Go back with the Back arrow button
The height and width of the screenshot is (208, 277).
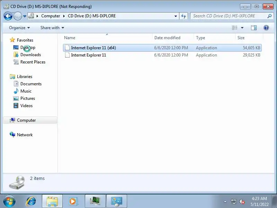[8, 16]
